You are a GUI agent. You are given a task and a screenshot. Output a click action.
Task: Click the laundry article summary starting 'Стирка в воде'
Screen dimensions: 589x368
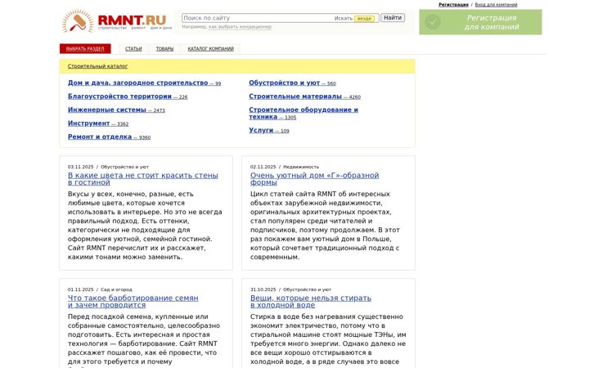[328, 340]
